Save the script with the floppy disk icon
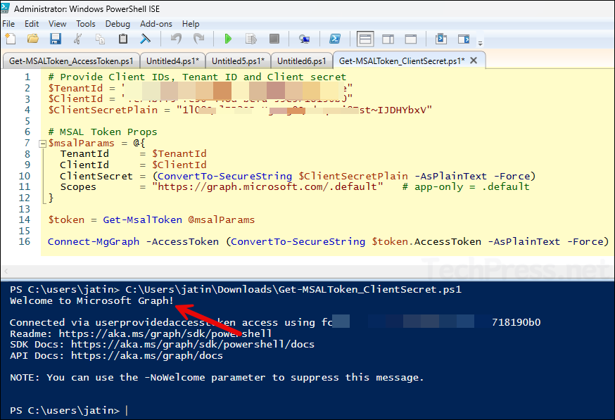 pyautogui.click(x=54, y=39)
